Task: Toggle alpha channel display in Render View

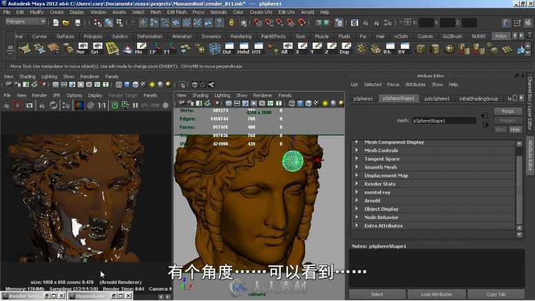Action: 90,105
